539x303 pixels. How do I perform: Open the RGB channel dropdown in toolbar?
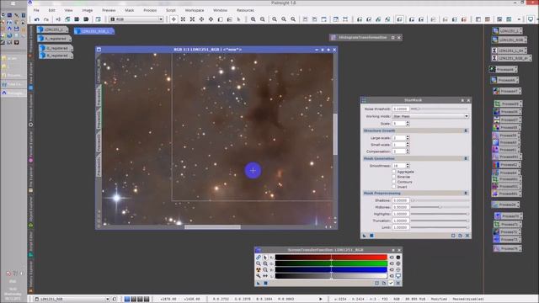click(136, 19)
